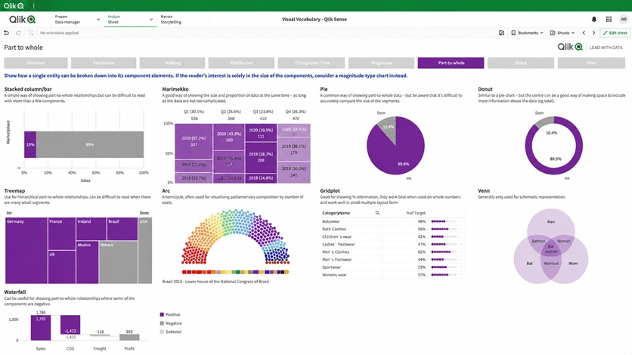Go to next sheet arrow
The image size is (632, 355).
click(593, 32)
